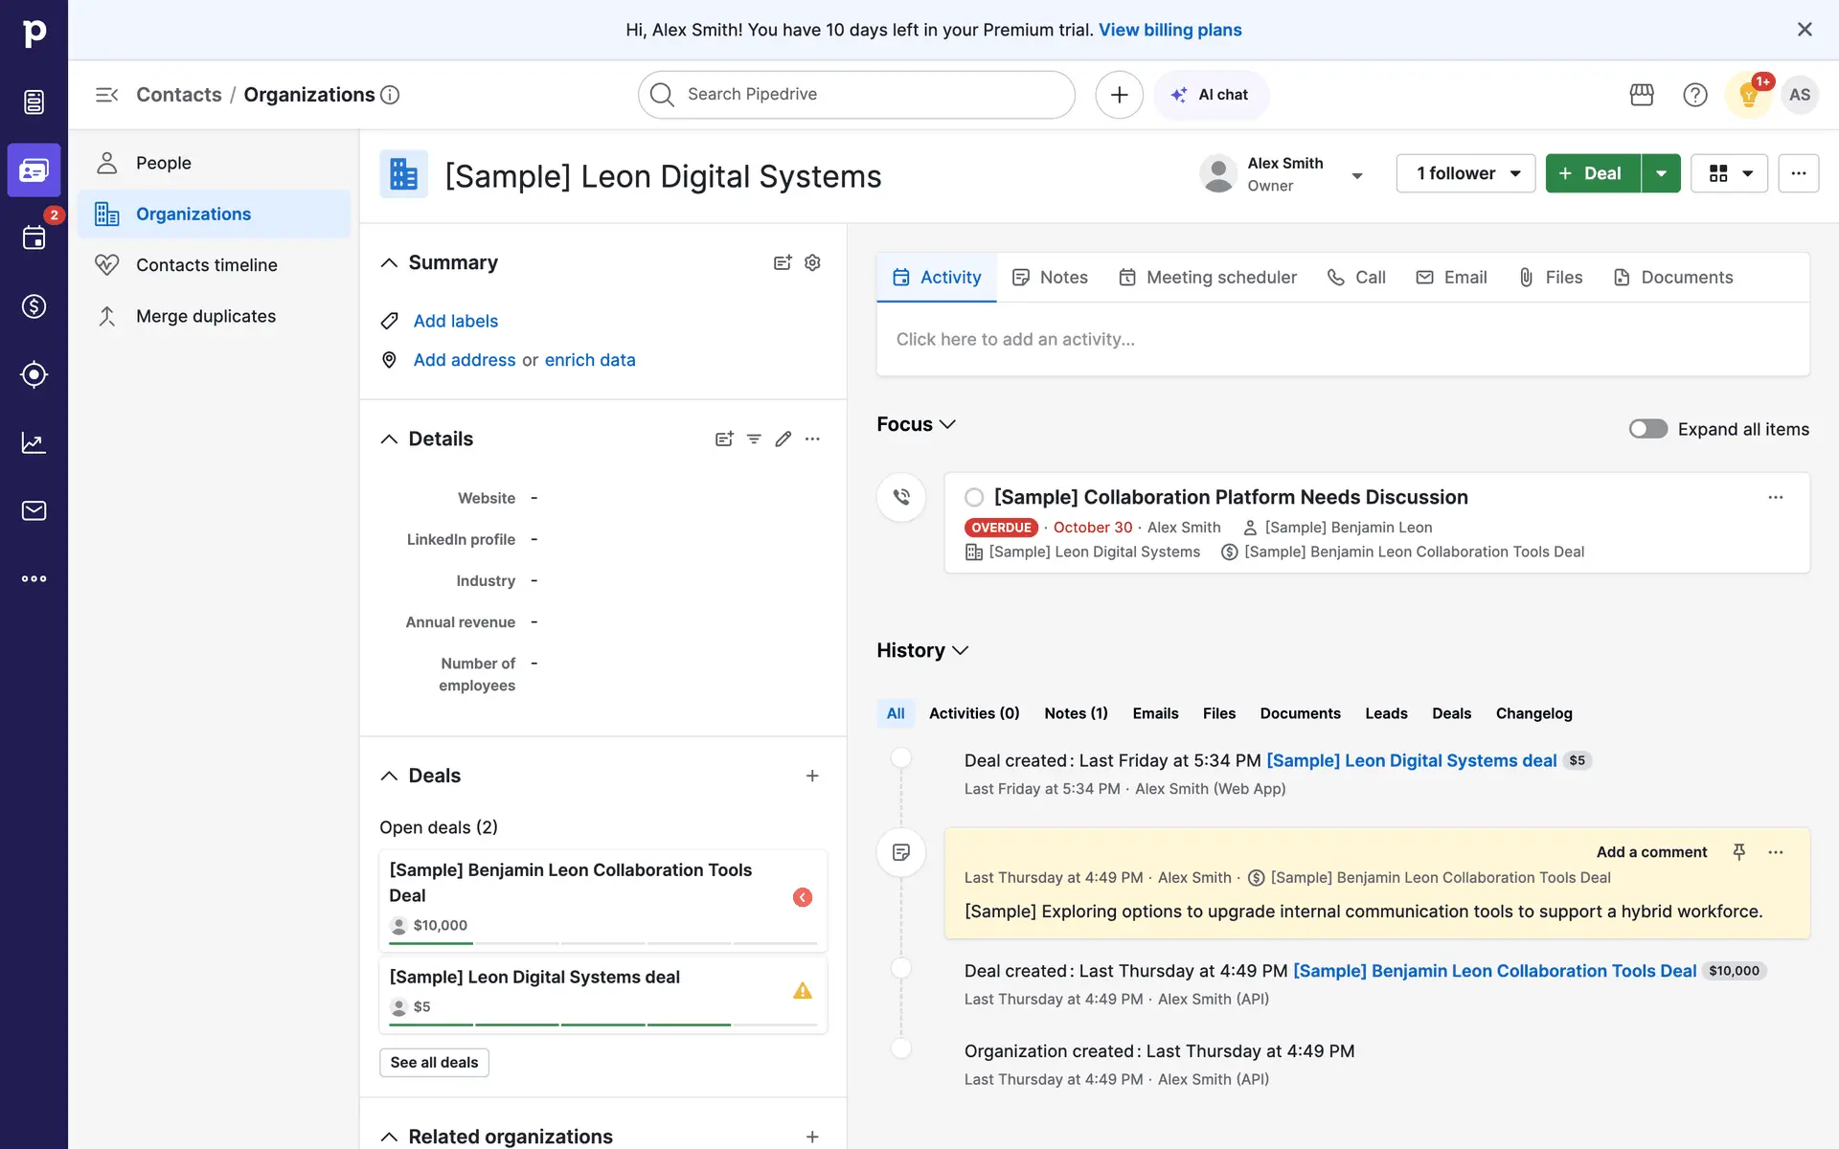Select the Changelog history filter
This screenshot has width=1839, height=1149.
pyautogui.click(x=1533, y=713)
